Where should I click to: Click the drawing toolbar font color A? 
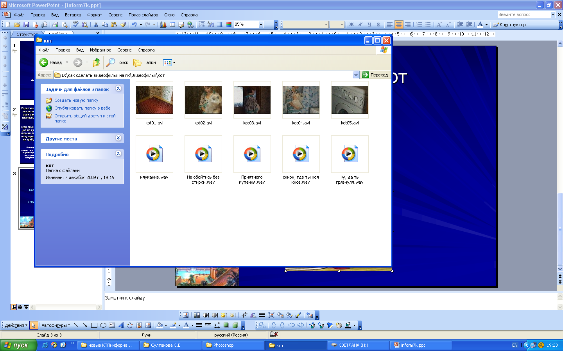186,325
